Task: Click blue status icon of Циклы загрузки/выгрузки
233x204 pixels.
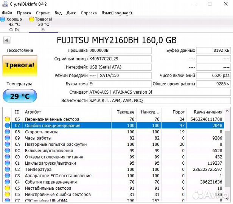Action: pos(7,163)
